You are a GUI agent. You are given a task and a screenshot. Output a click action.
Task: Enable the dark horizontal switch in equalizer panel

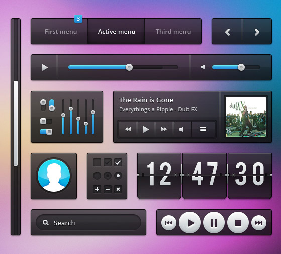(x=46, y=121)
